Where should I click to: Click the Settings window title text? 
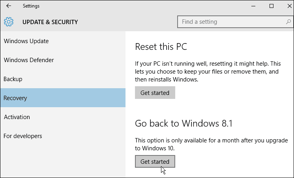(31, 6)
